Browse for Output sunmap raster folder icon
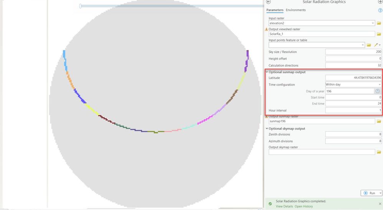This screenshot has height=210, width=383. (x=379, y=121)
